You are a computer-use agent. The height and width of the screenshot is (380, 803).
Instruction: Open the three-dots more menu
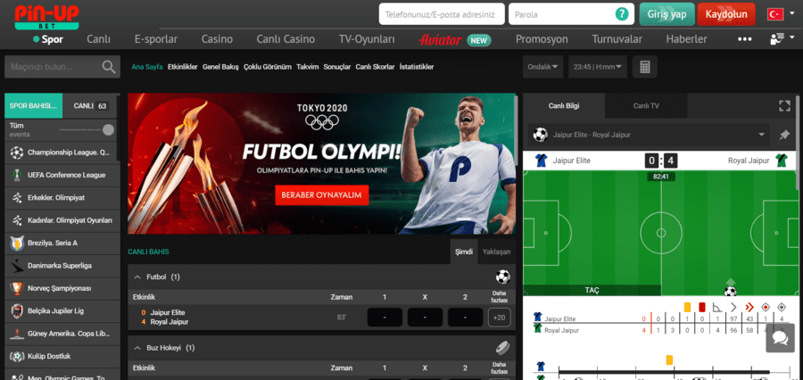(x=745, y=39)
